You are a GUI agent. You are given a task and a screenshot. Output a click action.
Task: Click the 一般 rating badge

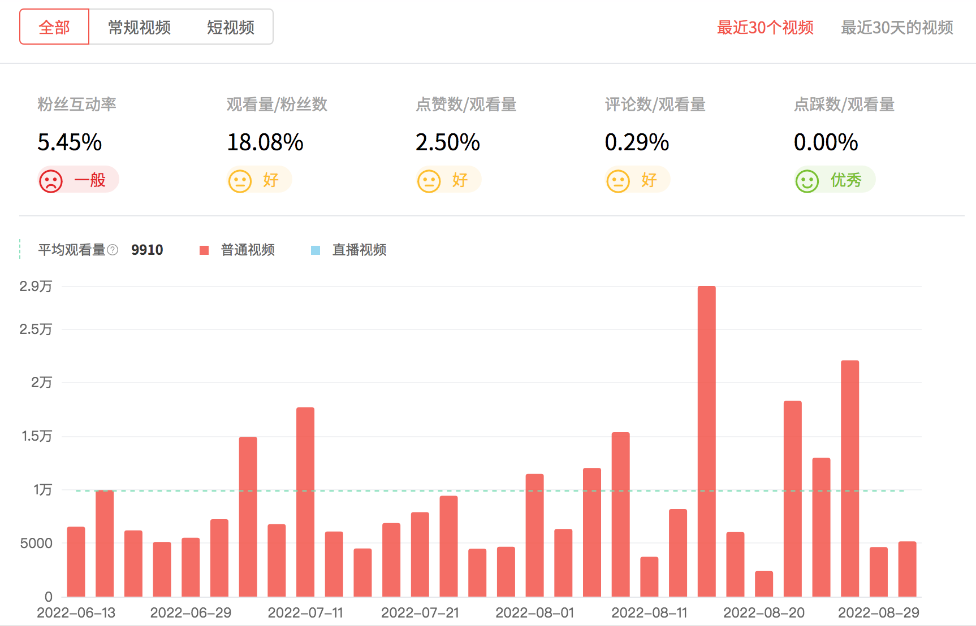[90, 180]
